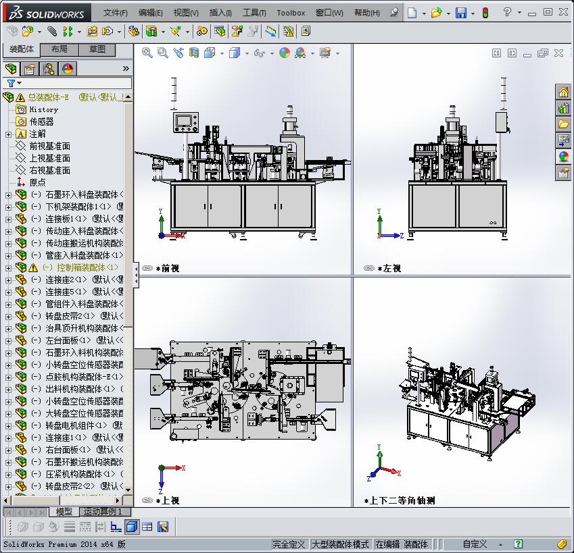The height and width of the screenshot is (553, 574).
Task: Click the Bill of Materials icon
Action: pos(220,32)
